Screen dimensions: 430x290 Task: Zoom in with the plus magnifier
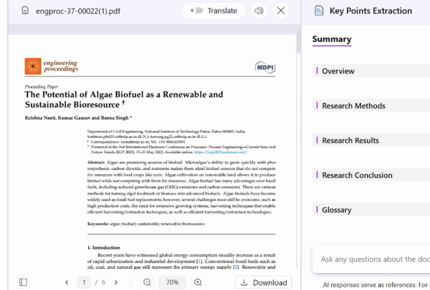198,283
